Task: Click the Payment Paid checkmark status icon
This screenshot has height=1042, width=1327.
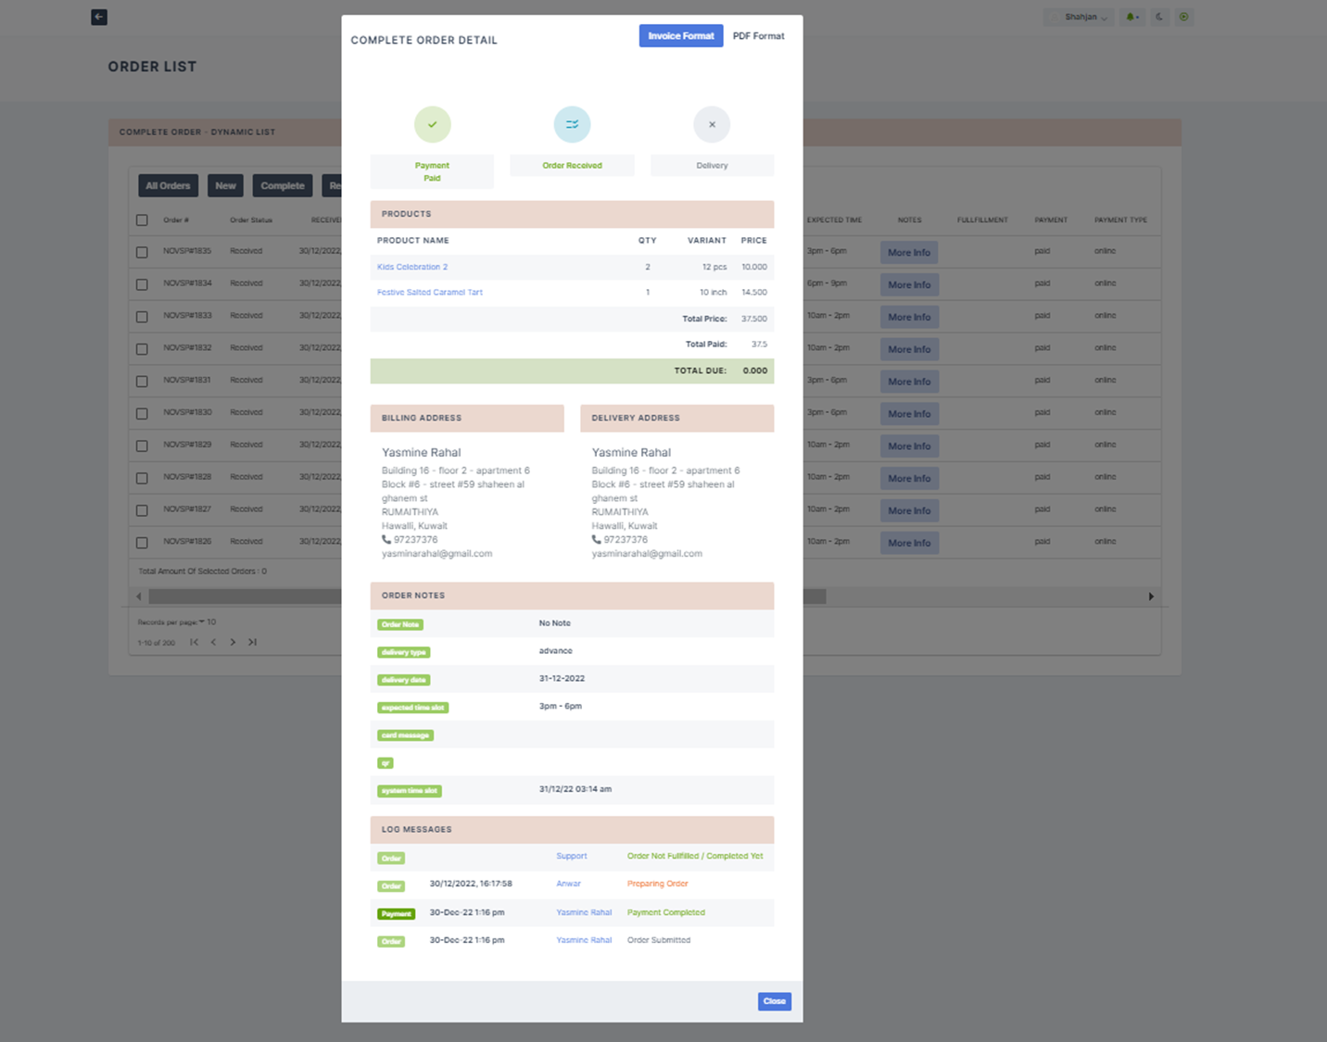Action: (x=432, y=124)
